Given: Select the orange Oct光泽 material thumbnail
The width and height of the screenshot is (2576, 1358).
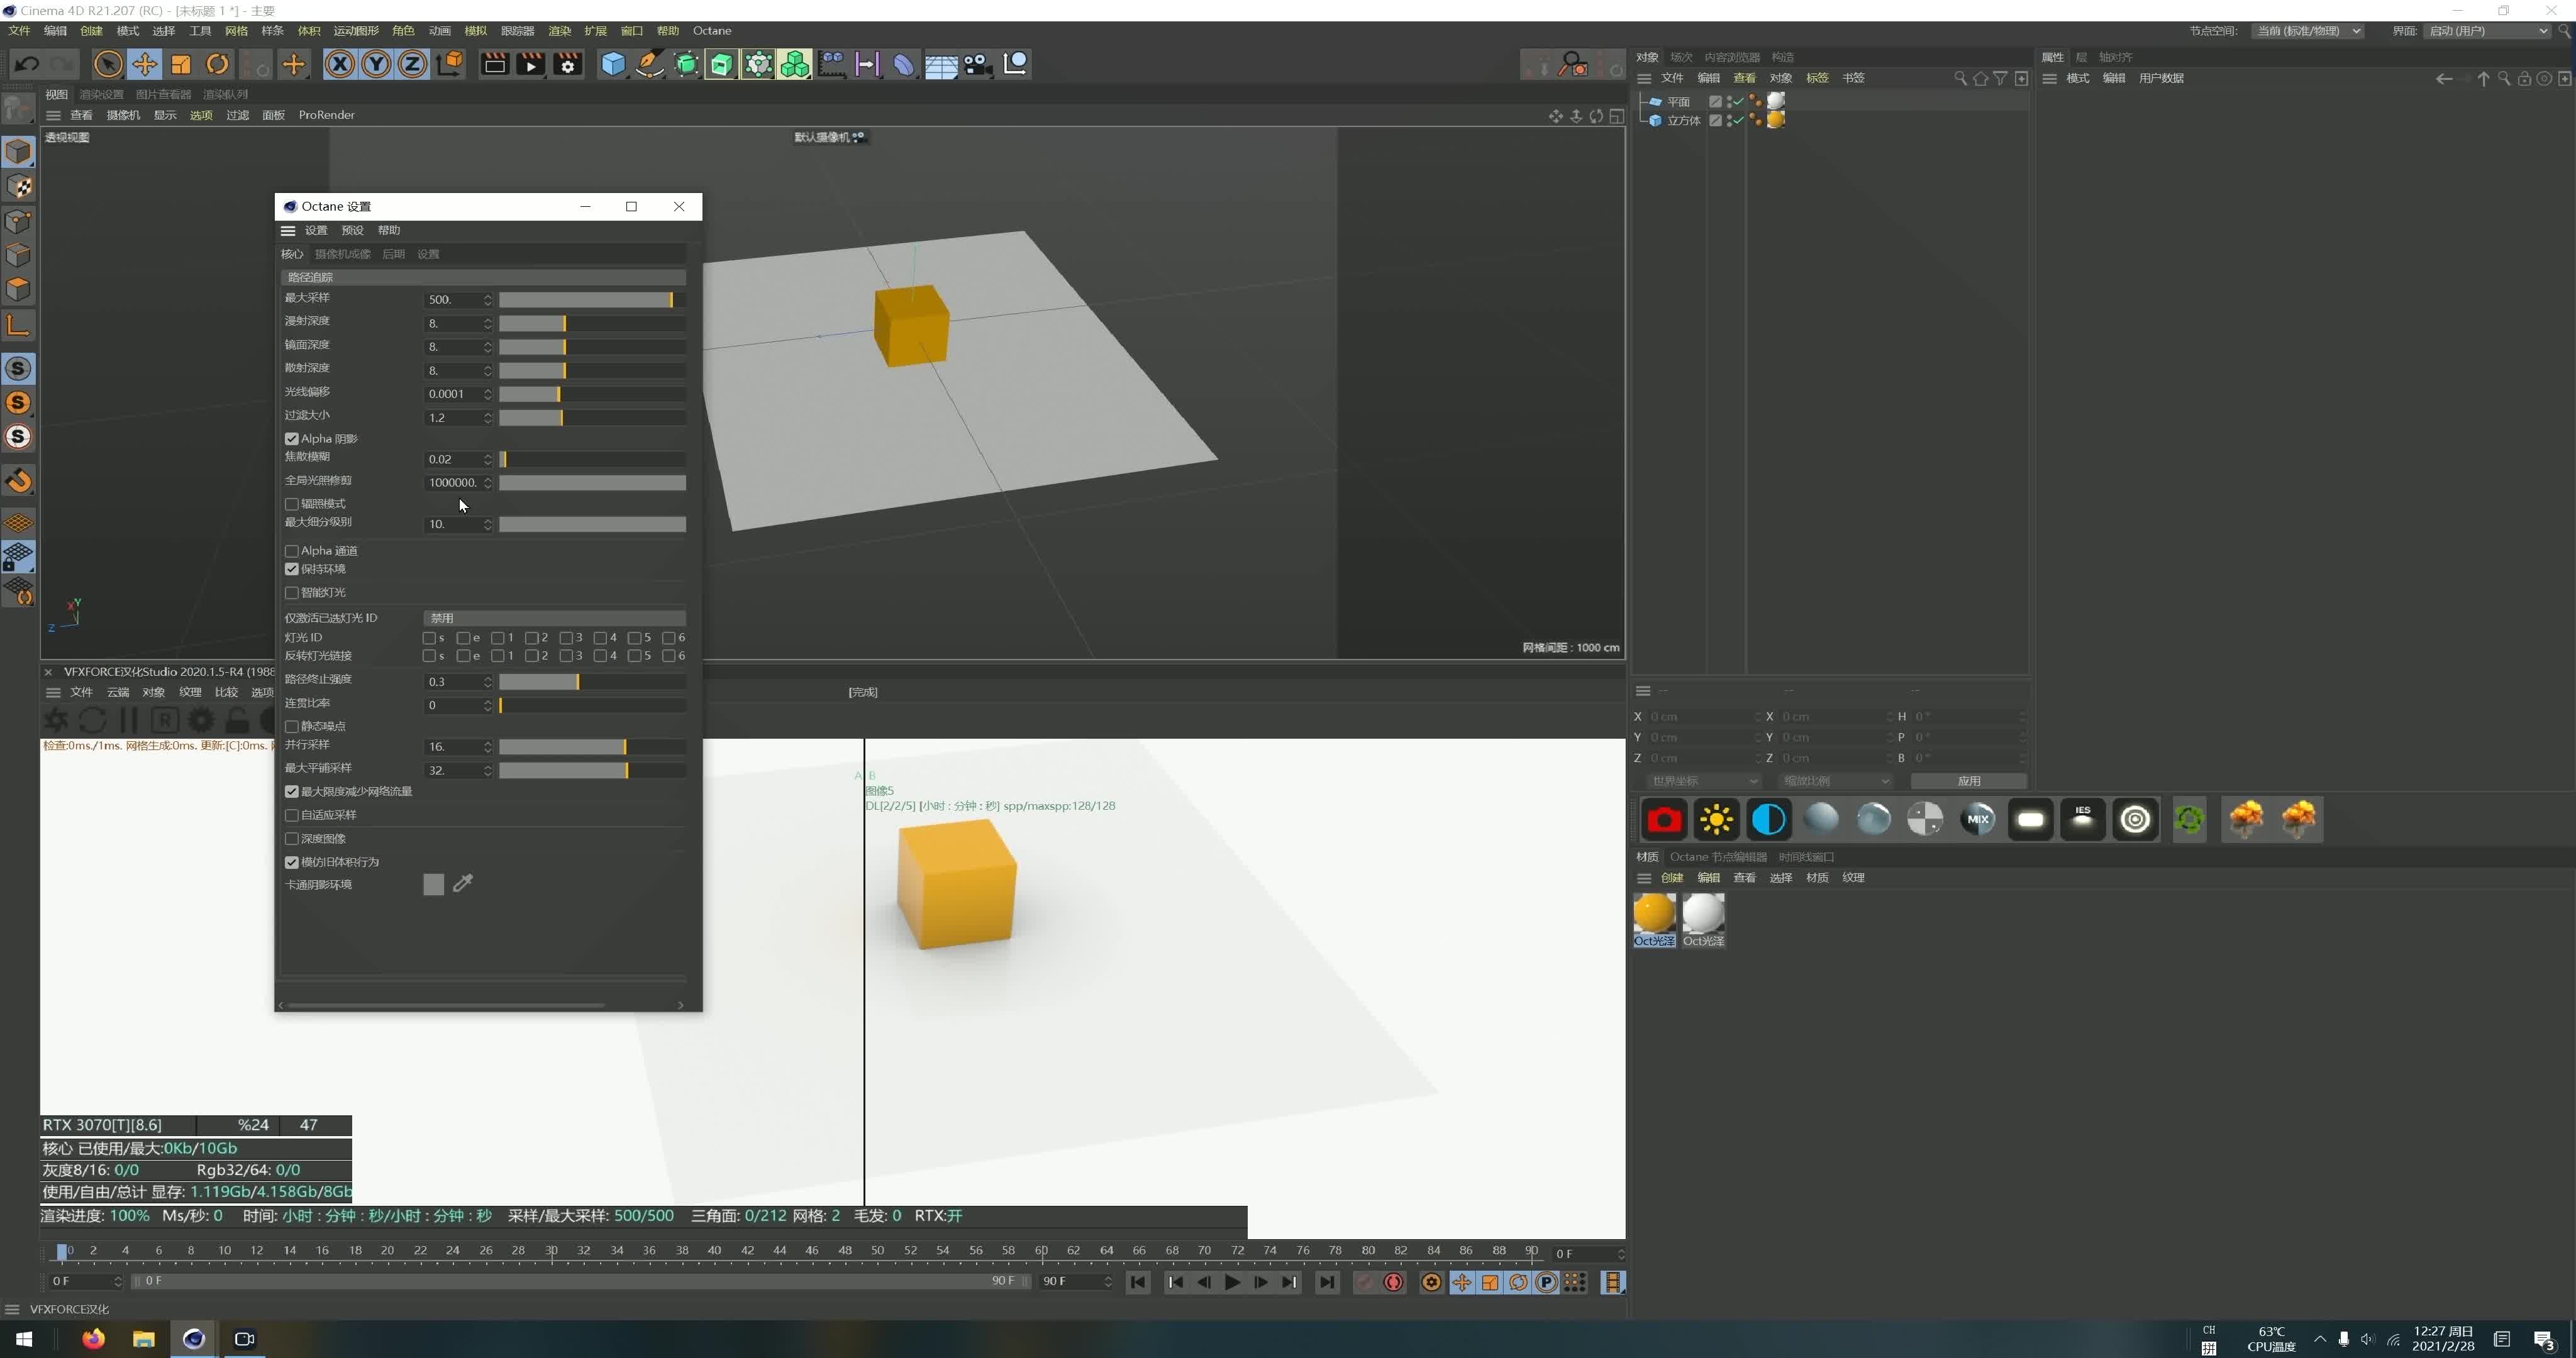Looking at the screenshot, I should coord(1654,914).
